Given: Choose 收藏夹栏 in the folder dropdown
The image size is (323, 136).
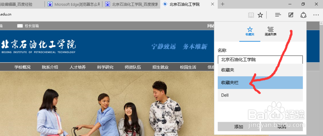Looking at the screenshot, I should (260, 83).
